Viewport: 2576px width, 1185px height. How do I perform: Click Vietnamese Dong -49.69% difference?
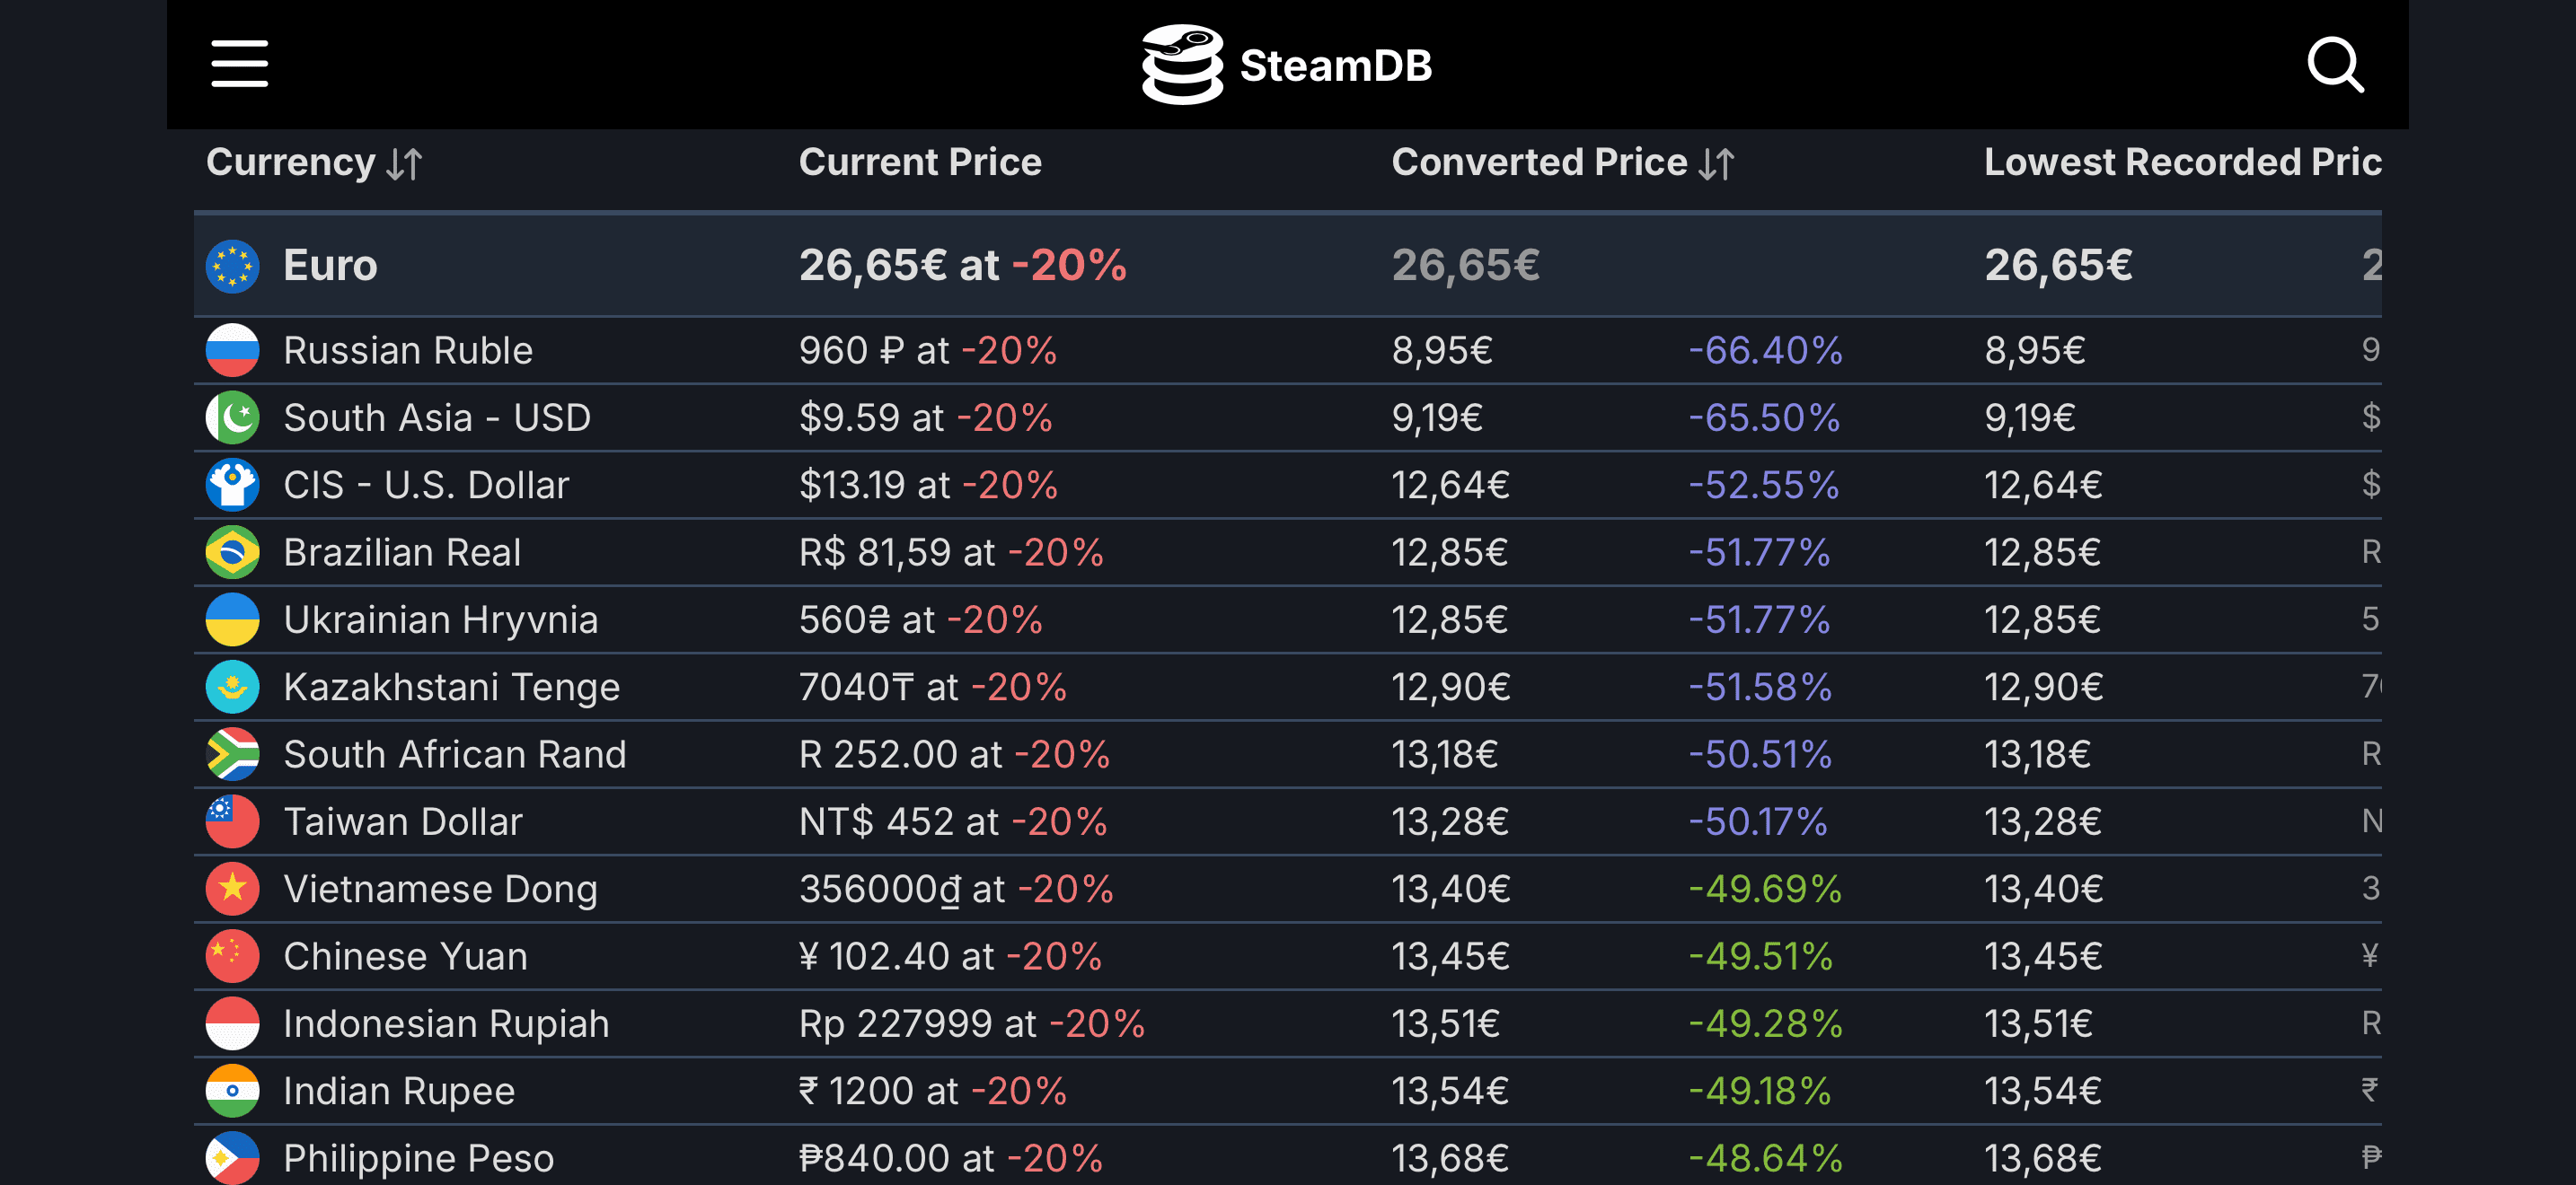[1765, 890]
